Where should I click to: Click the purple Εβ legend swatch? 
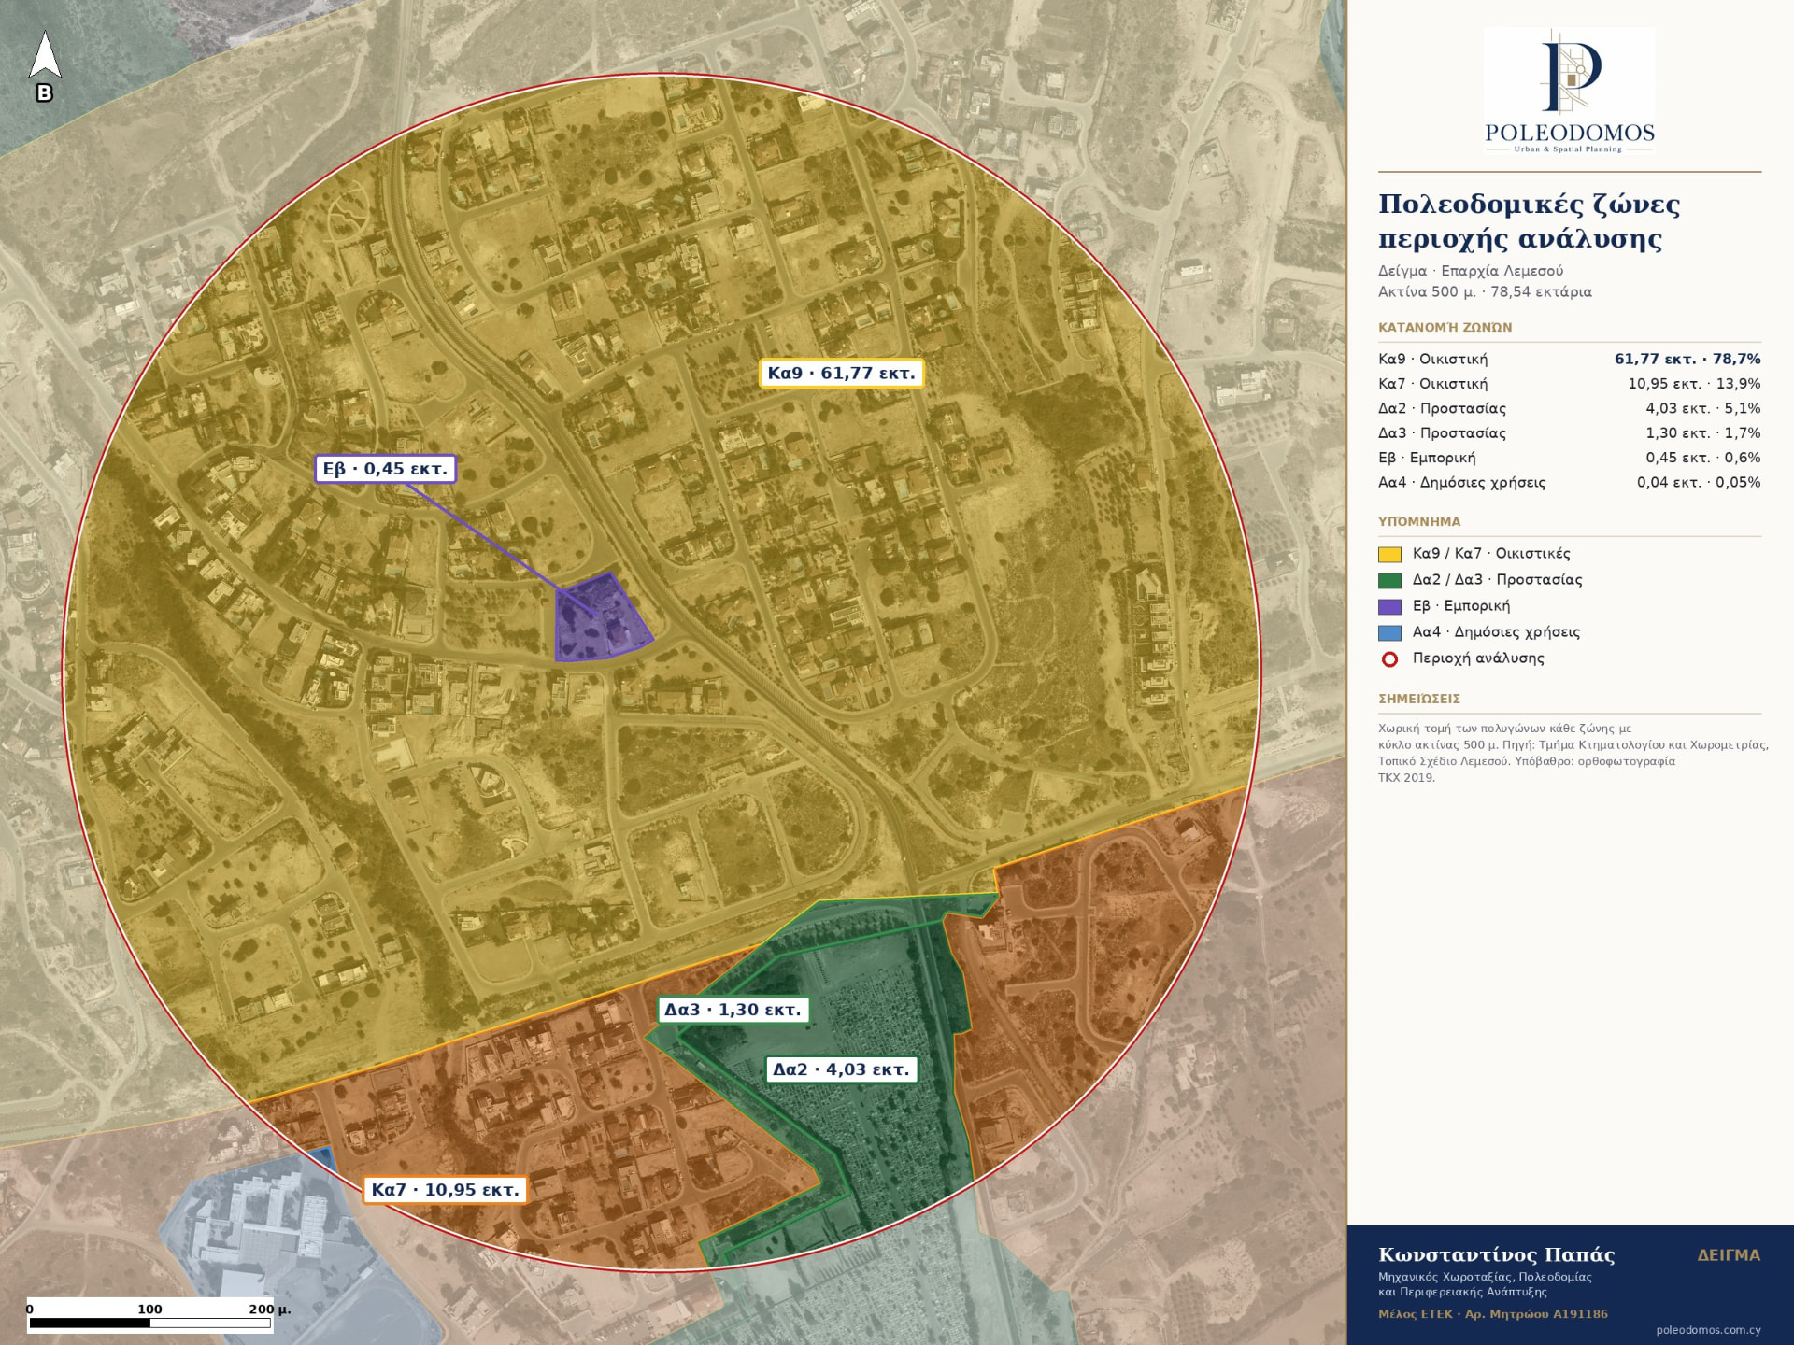point(1389,607)
